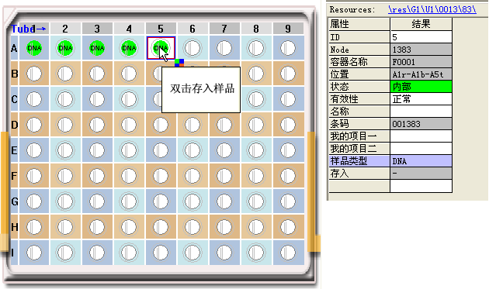The width and height of the screenshot is (496, 289).
Task: Select the DNA tube in well A1
Action: (34, 48)
